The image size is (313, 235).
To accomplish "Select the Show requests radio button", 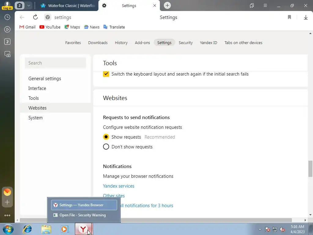I will (106, 137).
